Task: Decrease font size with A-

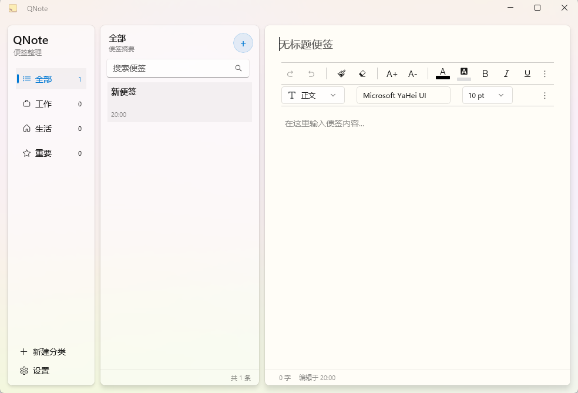Action: (412, 74)
